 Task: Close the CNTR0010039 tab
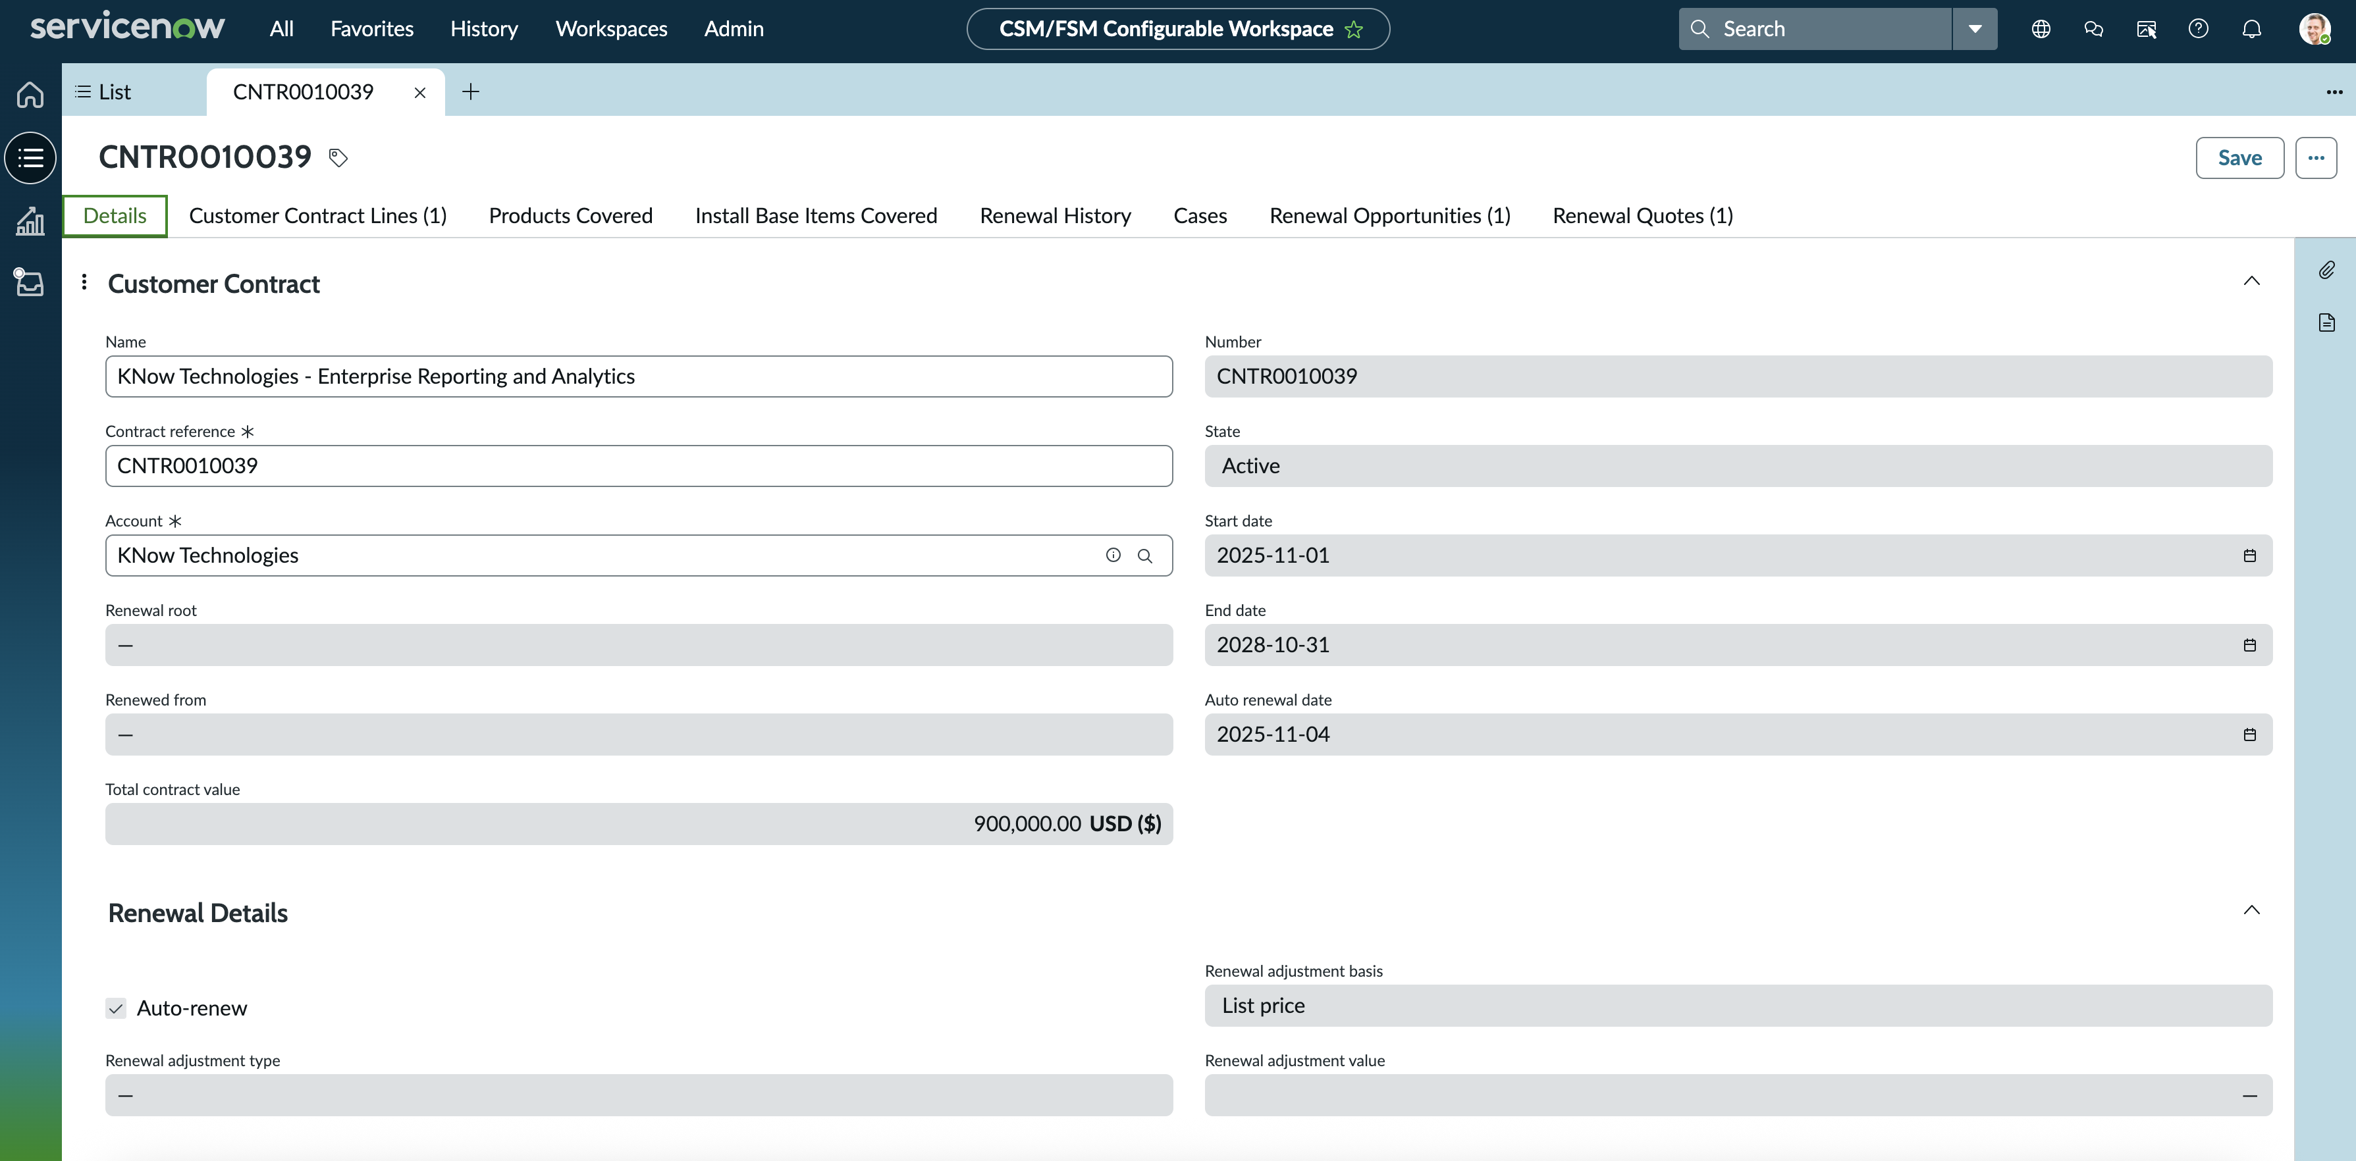420,92
